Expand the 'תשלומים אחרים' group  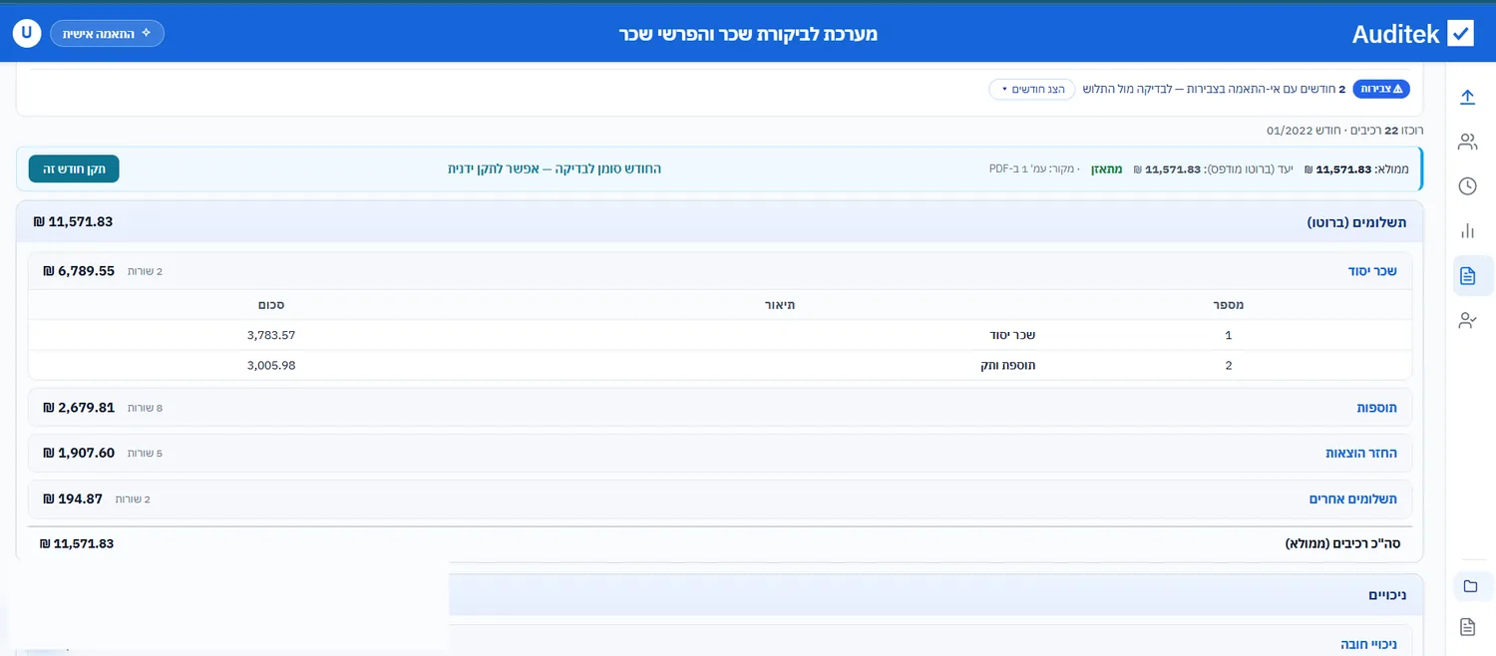[720, 498]
